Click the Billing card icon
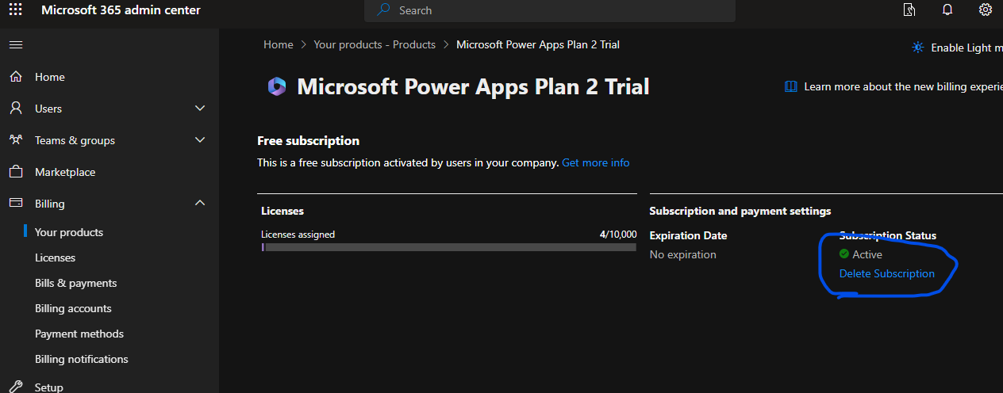 click(16, 204)
